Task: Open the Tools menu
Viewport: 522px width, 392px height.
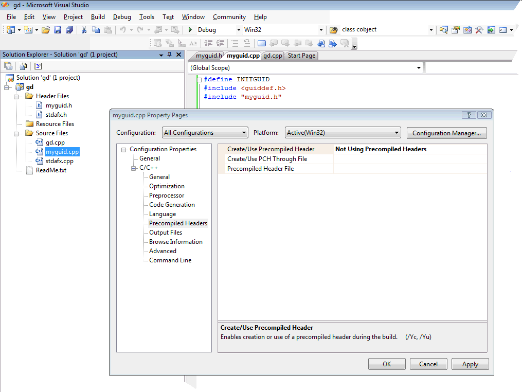Action: click(x=147, y=17)
